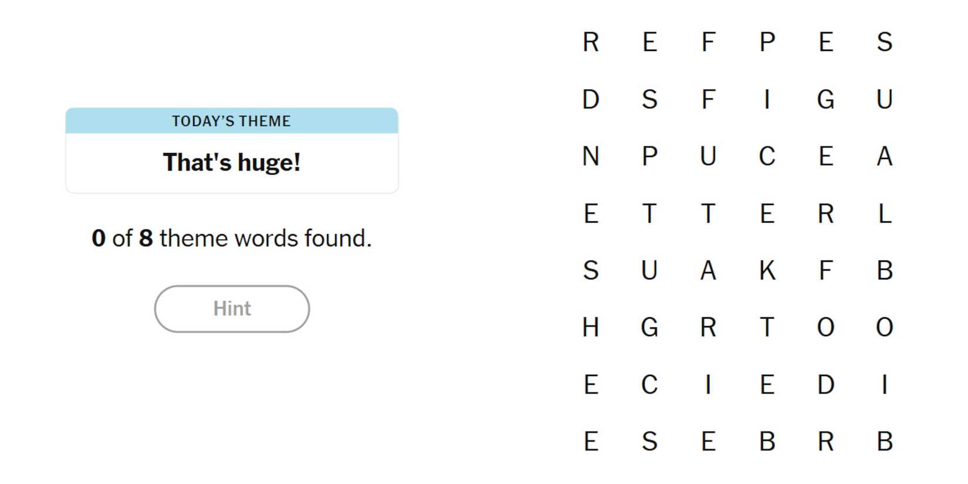Screen dimensions: 968x484
Task: Select the F between K and B
Action: click(x=825, y=270)
